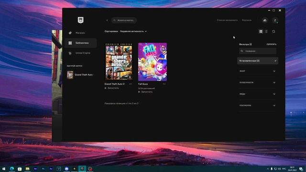Image resolution: width=306 pixels, height=172 pixels.
Task: Open the cart link in header
Action: pos(247,20)
